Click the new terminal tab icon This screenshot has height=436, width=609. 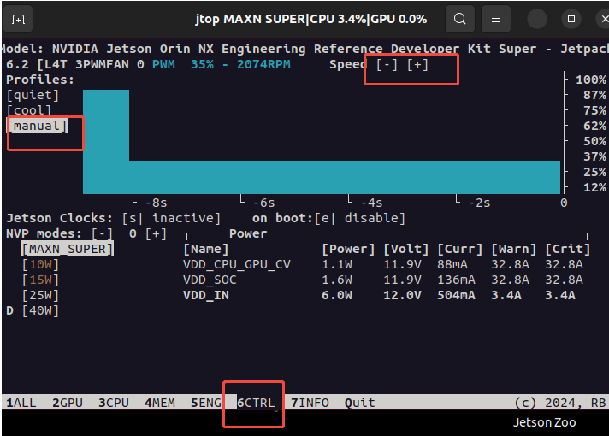pyautogui.click(x=19, y=19)
